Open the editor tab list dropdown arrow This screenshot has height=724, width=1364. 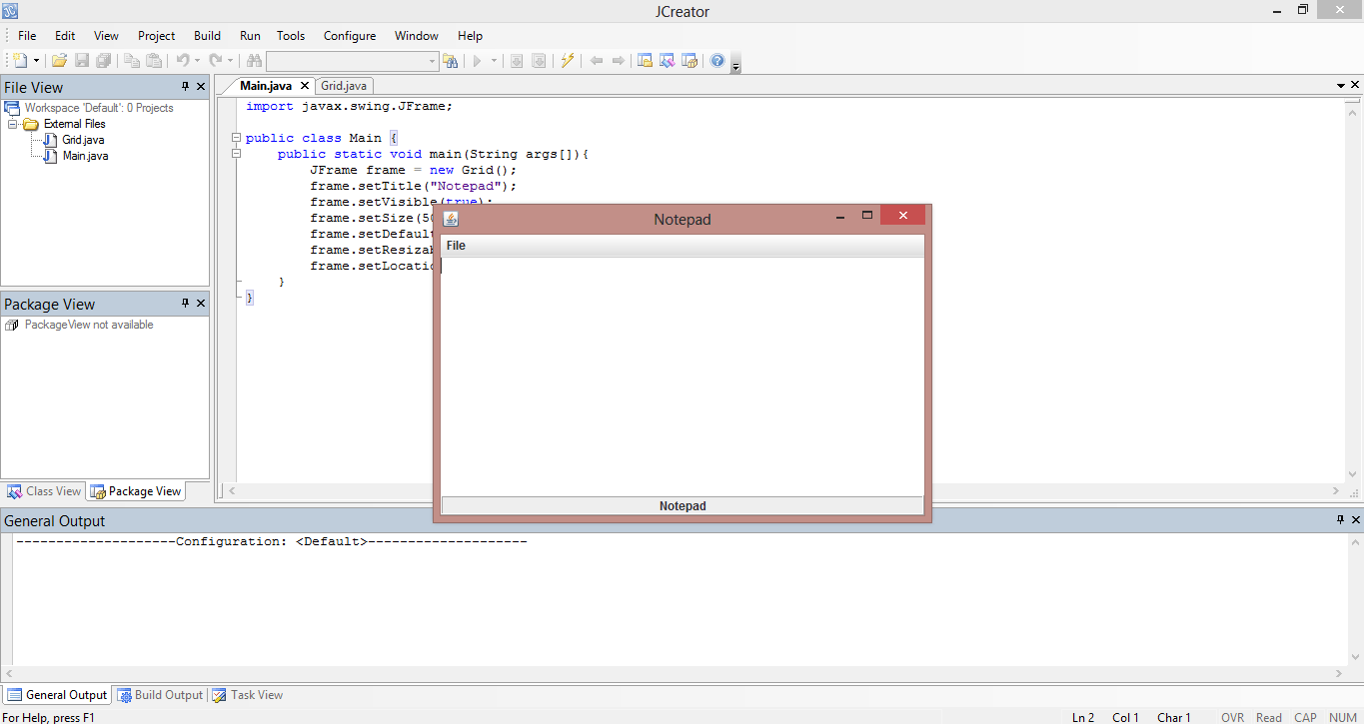[1341, 87]
